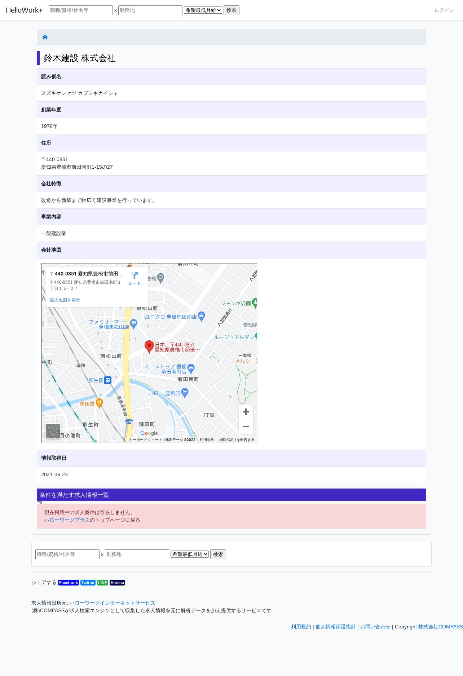The height and width of the screenshot is (676, 463).
Task: Click the スズキケンセツ カブシキカイシャ reading text
Action: click(80, 93)
